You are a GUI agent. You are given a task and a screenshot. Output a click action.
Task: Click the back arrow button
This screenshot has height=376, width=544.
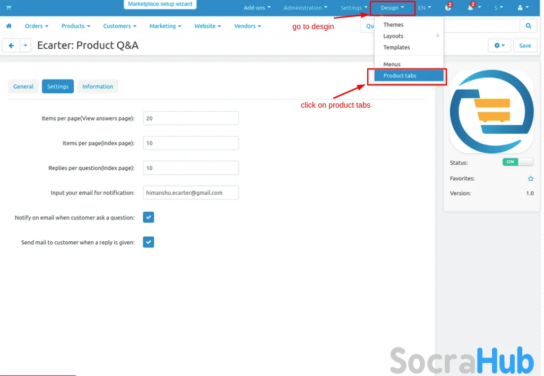(11, 46)
